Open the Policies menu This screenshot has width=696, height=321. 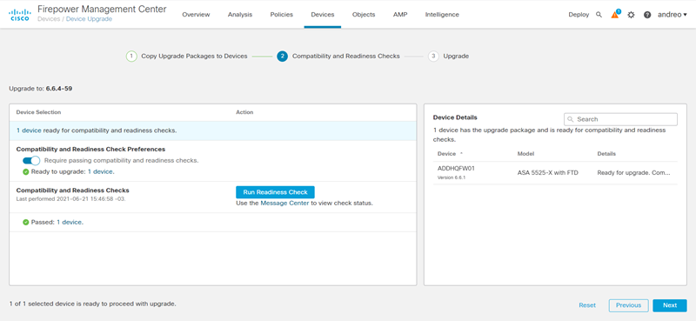(281, 15)
